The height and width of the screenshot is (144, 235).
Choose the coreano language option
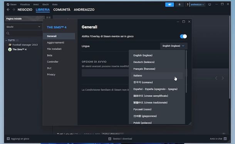pos(157,82)
